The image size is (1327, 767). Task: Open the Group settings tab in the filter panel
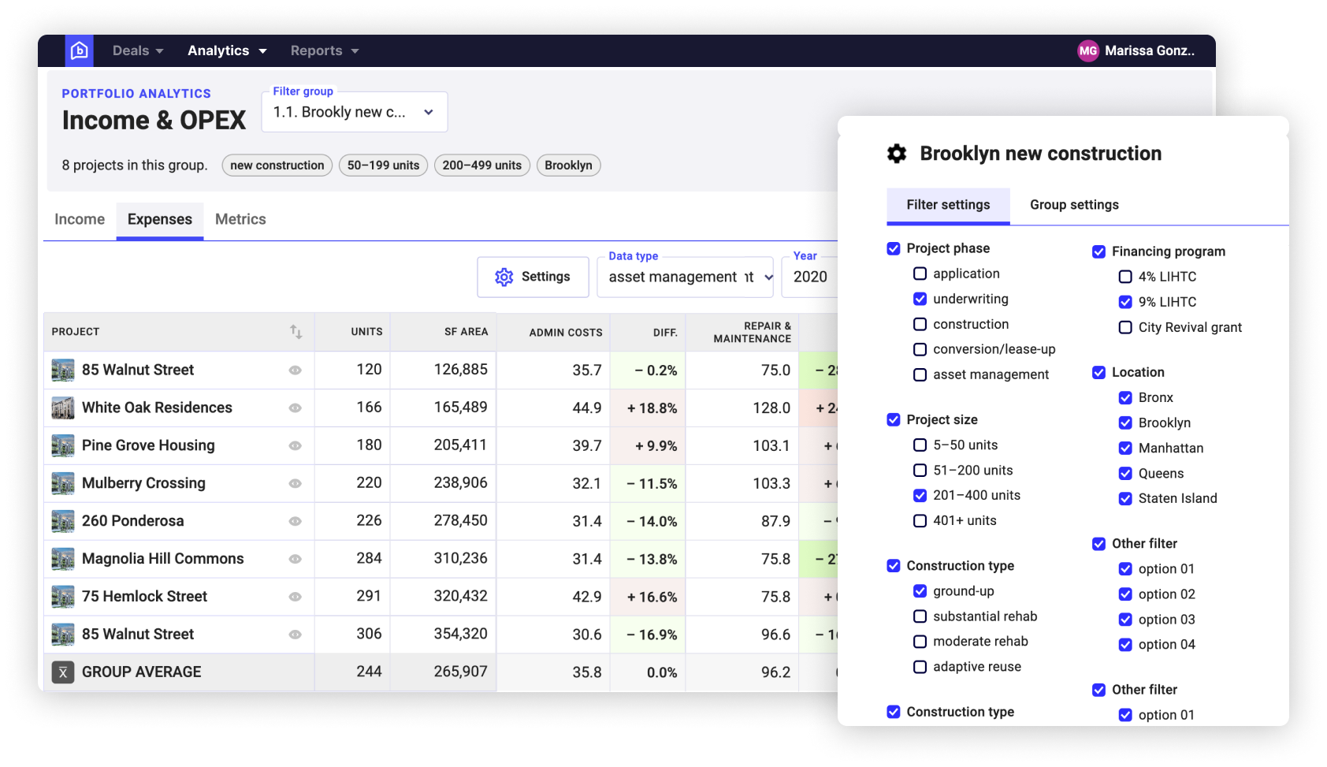pyautogui.click(x=1073, y=204)
